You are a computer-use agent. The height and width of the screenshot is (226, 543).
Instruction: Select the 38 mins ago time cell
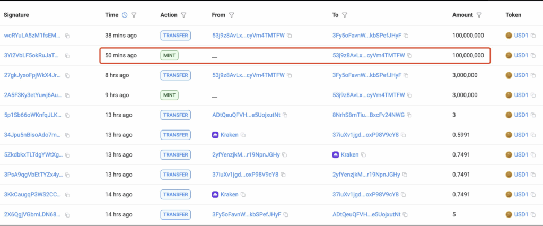[121, 36]
